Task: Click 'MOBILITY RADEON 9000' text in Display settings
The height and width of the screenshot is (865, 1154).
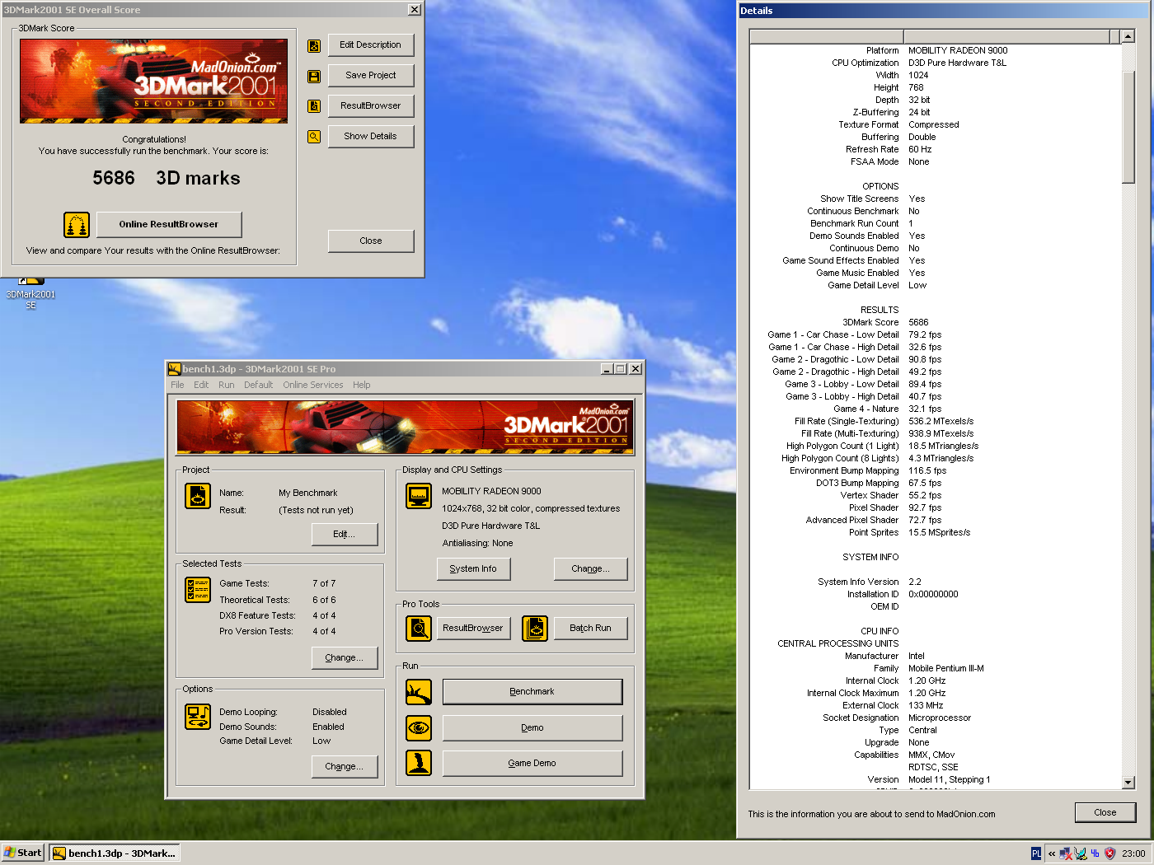Action: pos(491,491)
